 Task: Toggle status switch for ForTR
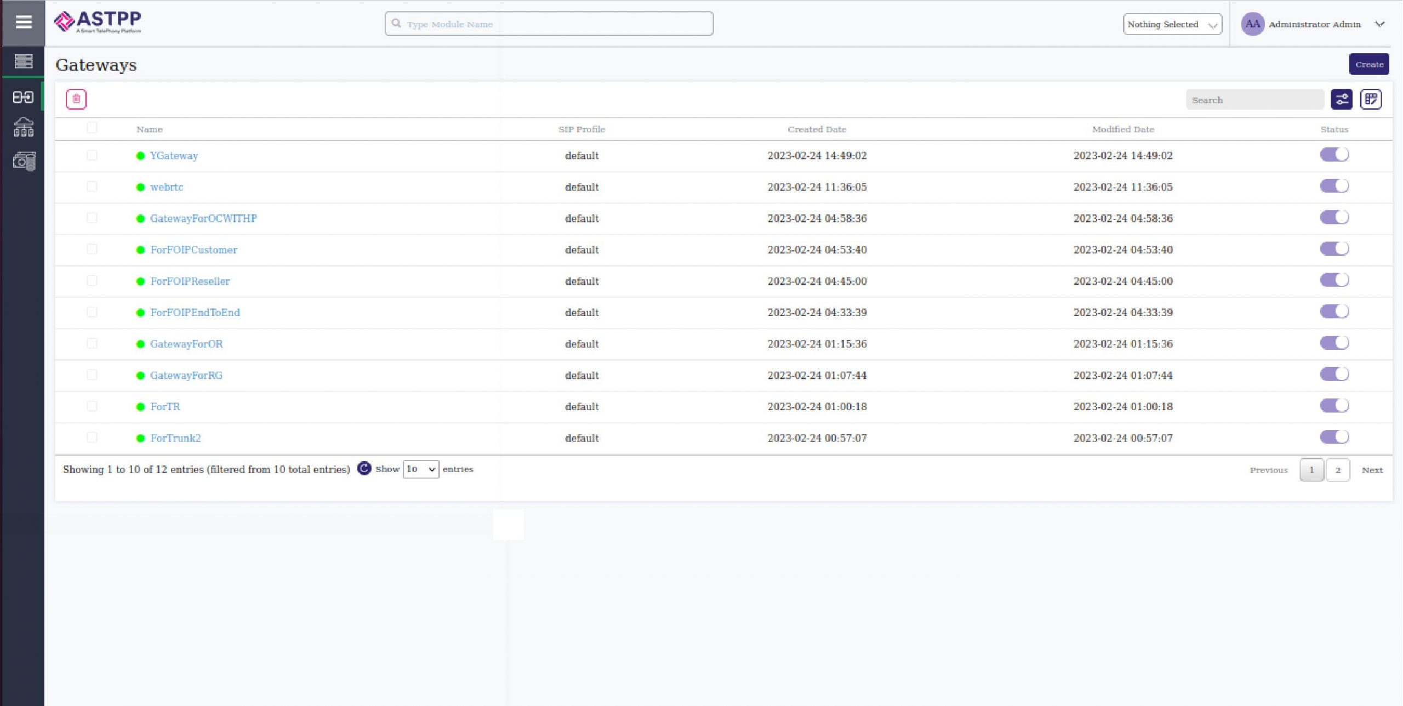tap(1334, 406)
